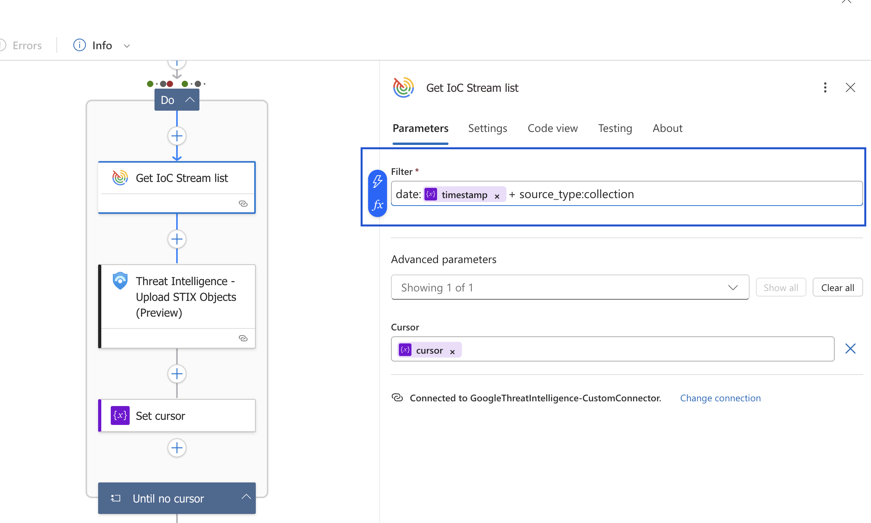Select the Set cursor action card
The height and width of the screenshot is (523, 871).
177,416
